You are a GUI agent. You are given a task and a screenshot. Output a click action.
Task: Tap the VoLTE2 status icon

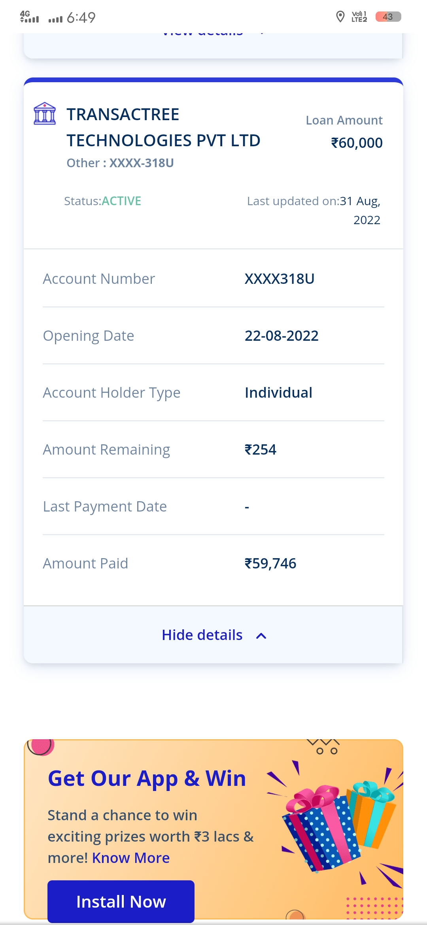[359, 17]
